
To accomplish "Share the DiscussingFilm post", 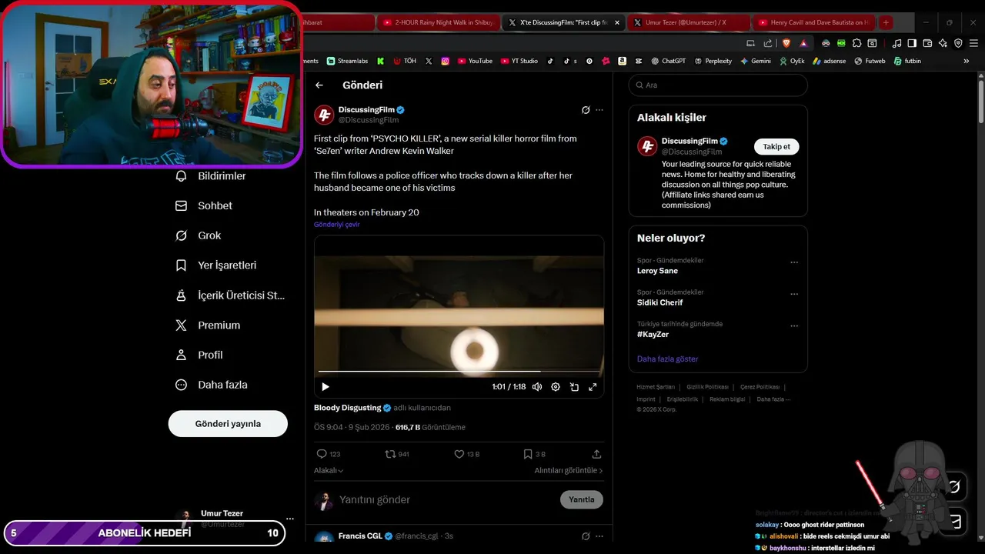I will 596,454.
